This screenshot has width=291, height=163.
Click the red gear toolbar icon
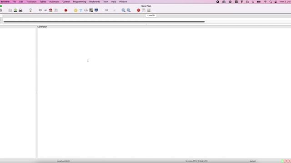[139, 10]
